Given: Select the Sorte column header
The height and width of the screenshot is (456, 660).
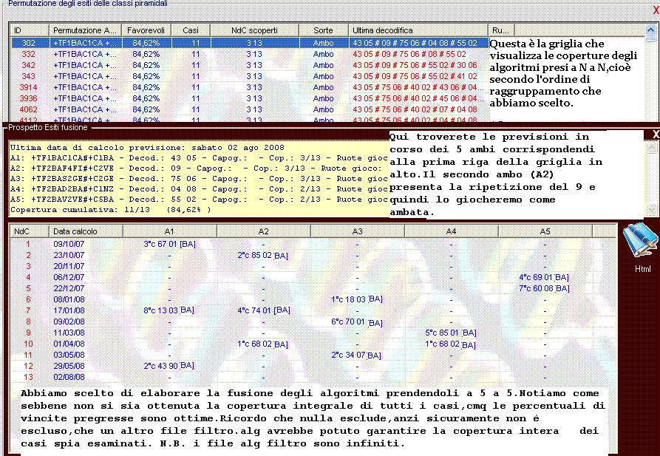Looking at the screenshot, I should point(323,30).
